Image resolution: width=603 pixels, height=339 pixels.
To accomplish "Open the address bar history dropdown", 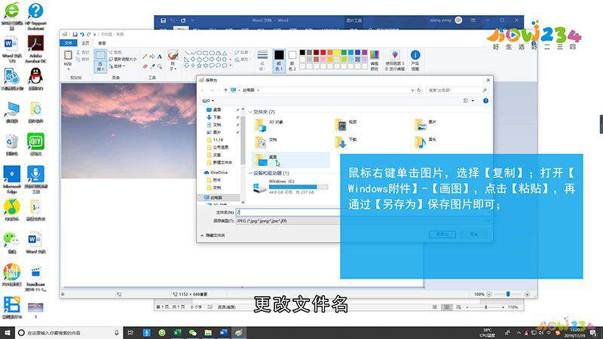I will coord(412,90).
